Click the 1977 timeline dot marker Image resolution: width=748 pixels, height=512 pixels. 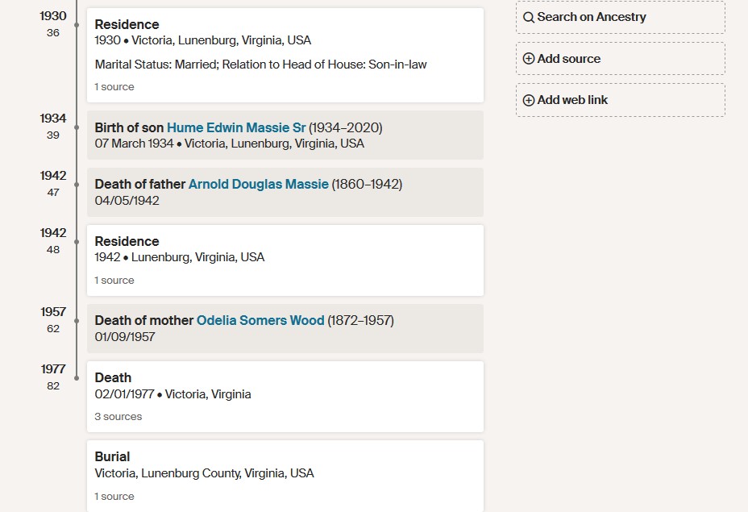[77, 378]
